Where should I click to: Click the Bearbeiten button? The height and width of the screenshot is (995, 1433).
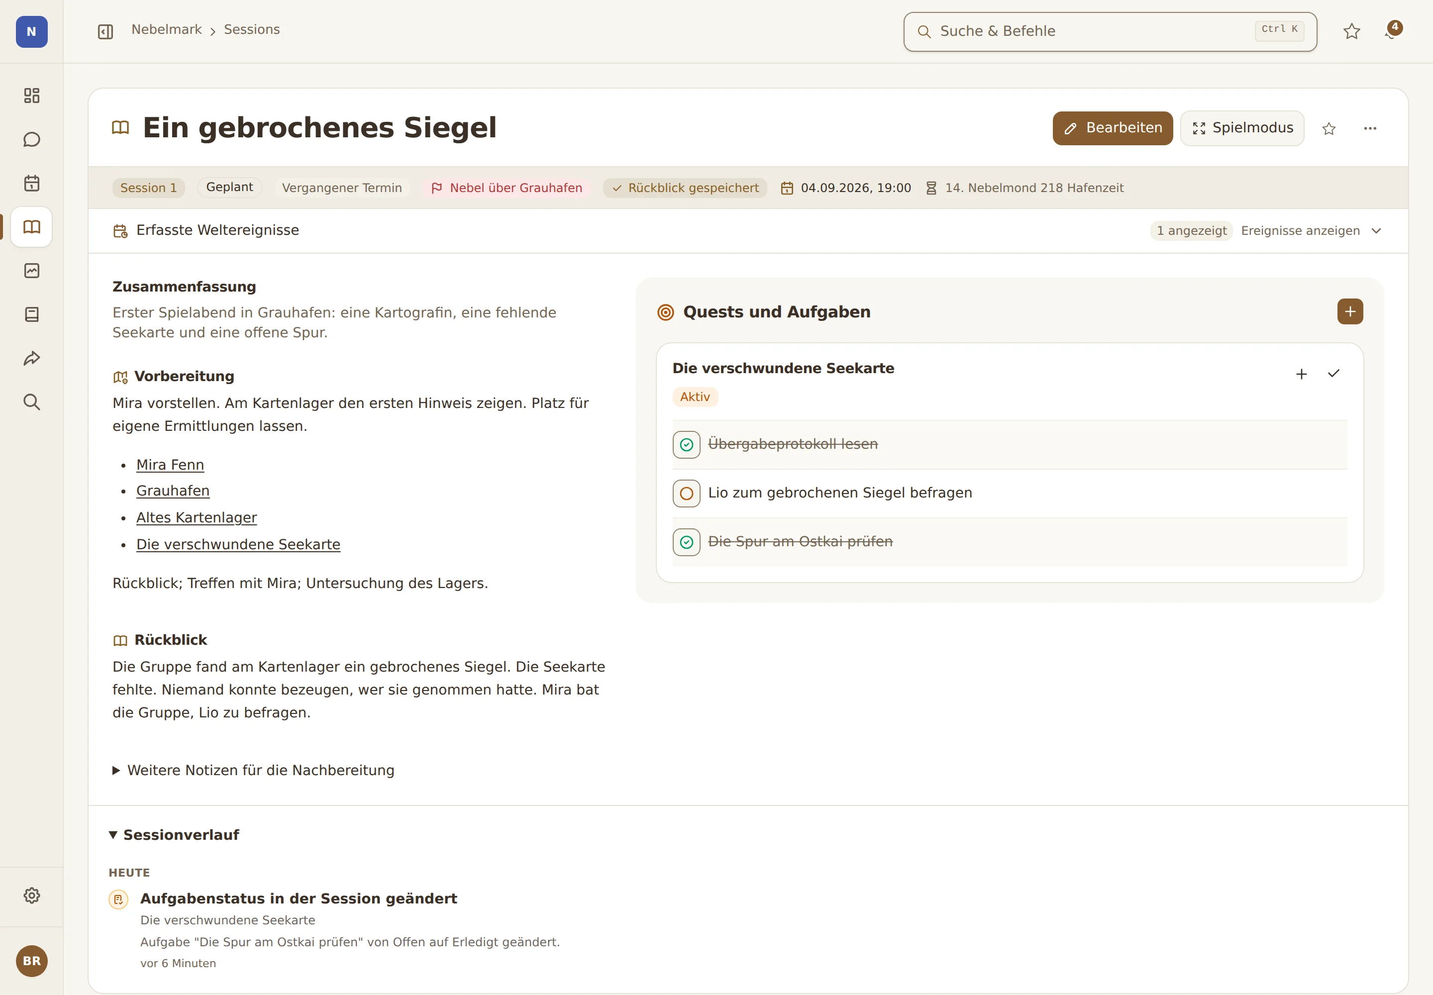[x=1113, y=128]
